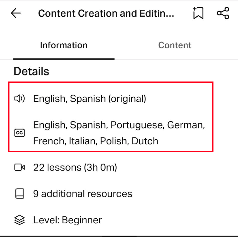The image size is (238, 237).
Task: Go back using the arrow icon
Action: pyautogui.click(x=16, y=13)
